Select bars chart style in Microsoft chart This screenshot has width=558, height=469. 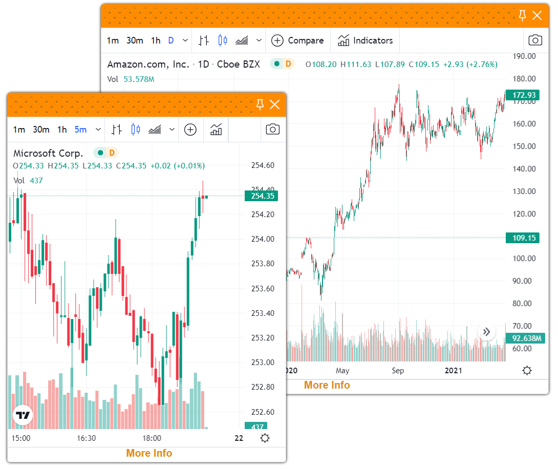click(x=116, y=130)
